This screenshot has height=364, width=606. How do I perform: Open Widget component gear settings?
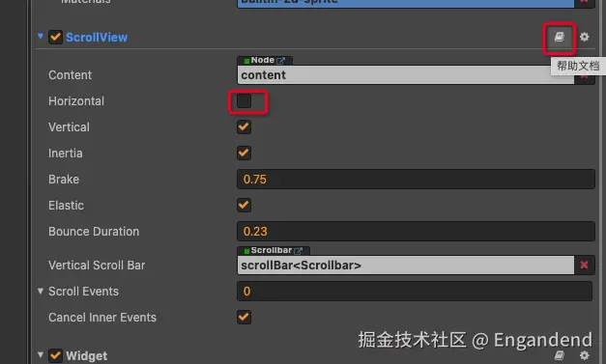coord(585,355)
